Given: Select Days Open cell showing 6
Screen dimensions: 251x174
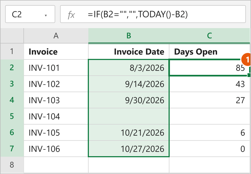Looking at the screenshot, I should point(209,132).
